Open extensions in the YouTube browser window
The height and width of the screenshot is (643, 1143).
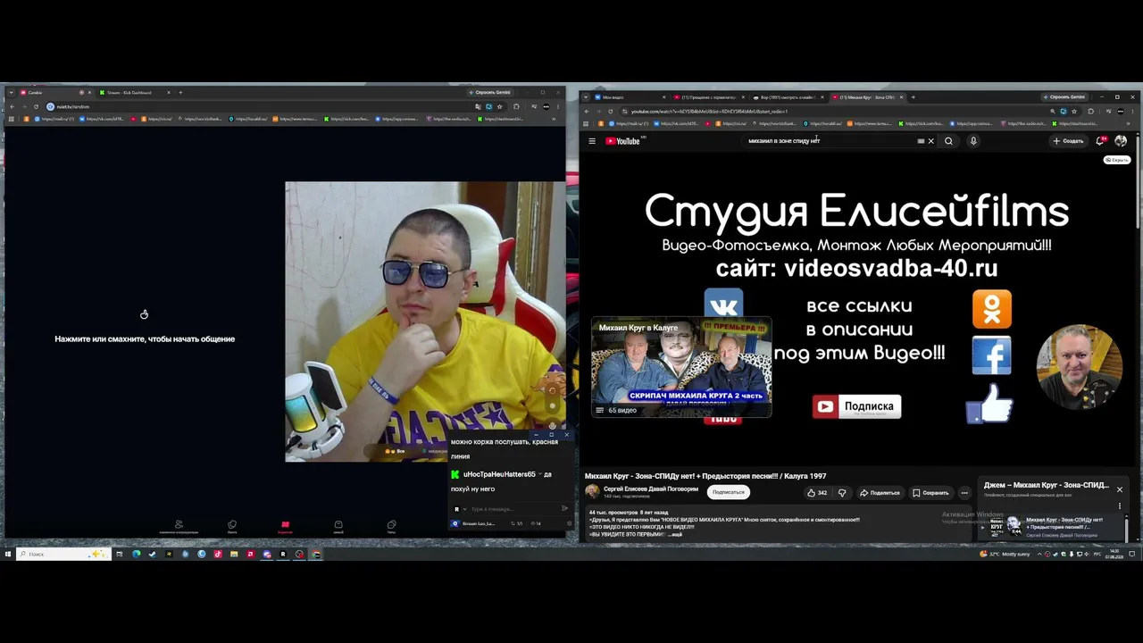[x=1090, y=112]
